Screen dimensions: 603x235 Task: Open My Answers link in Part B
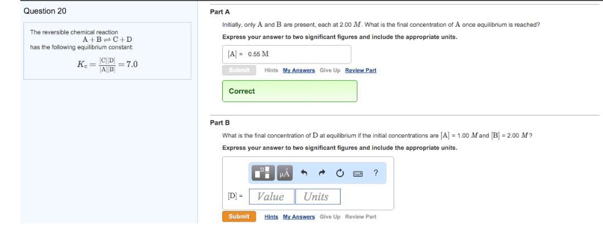[x=299, y=217]
